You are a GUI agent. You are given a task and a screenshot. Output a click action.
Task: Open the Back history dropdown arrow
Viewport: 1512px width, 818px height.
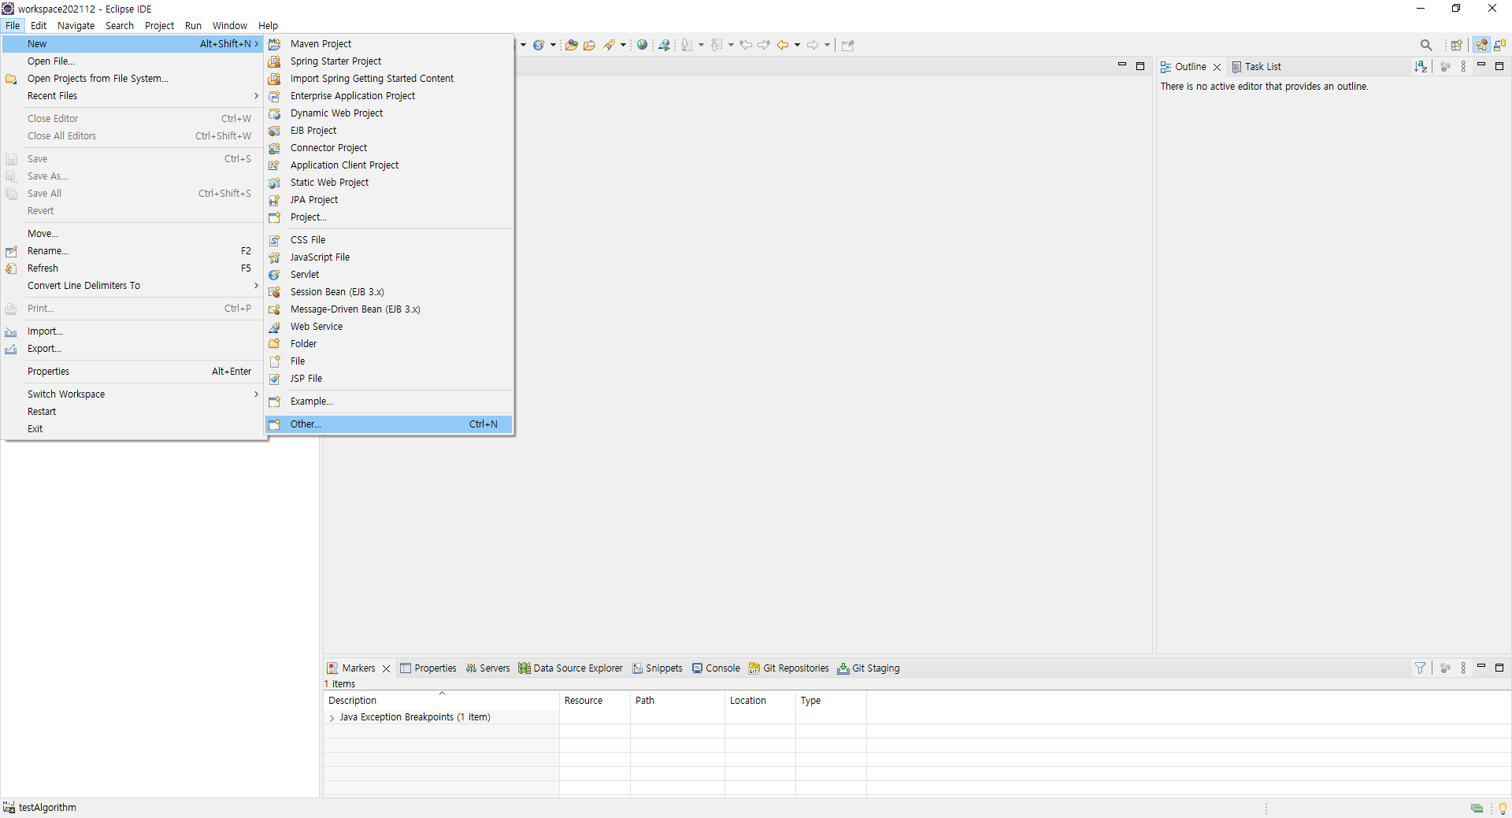click(x=797, y=45)
